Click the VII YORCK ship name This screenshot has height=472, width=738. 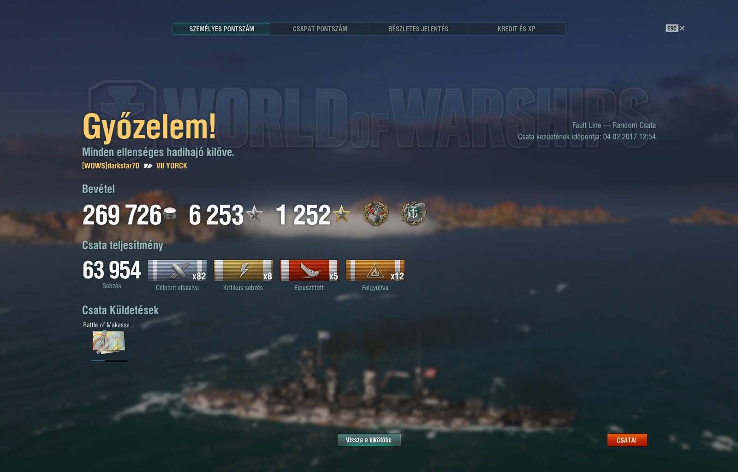point(172,166)
